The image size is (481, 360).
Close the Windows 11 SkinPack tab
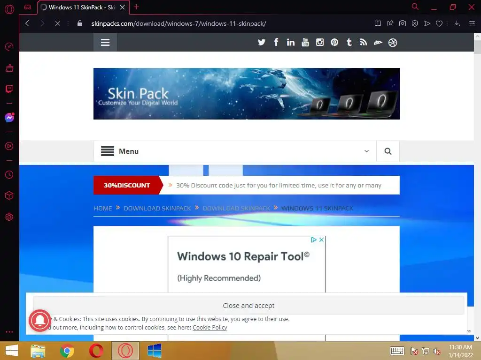(x=123, y=7)
